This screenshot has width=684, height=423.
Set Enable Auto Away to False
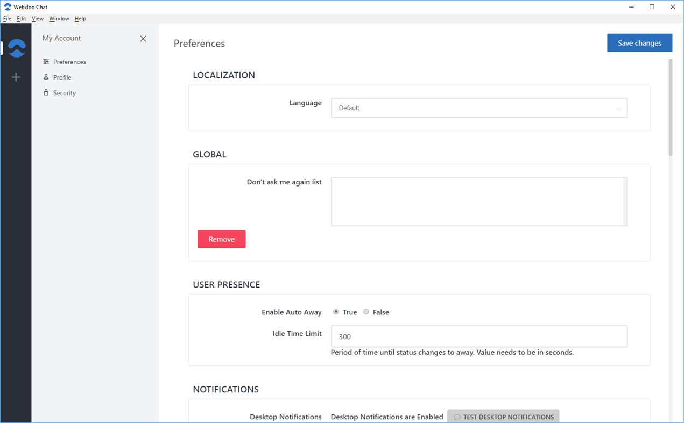[366, 312]
